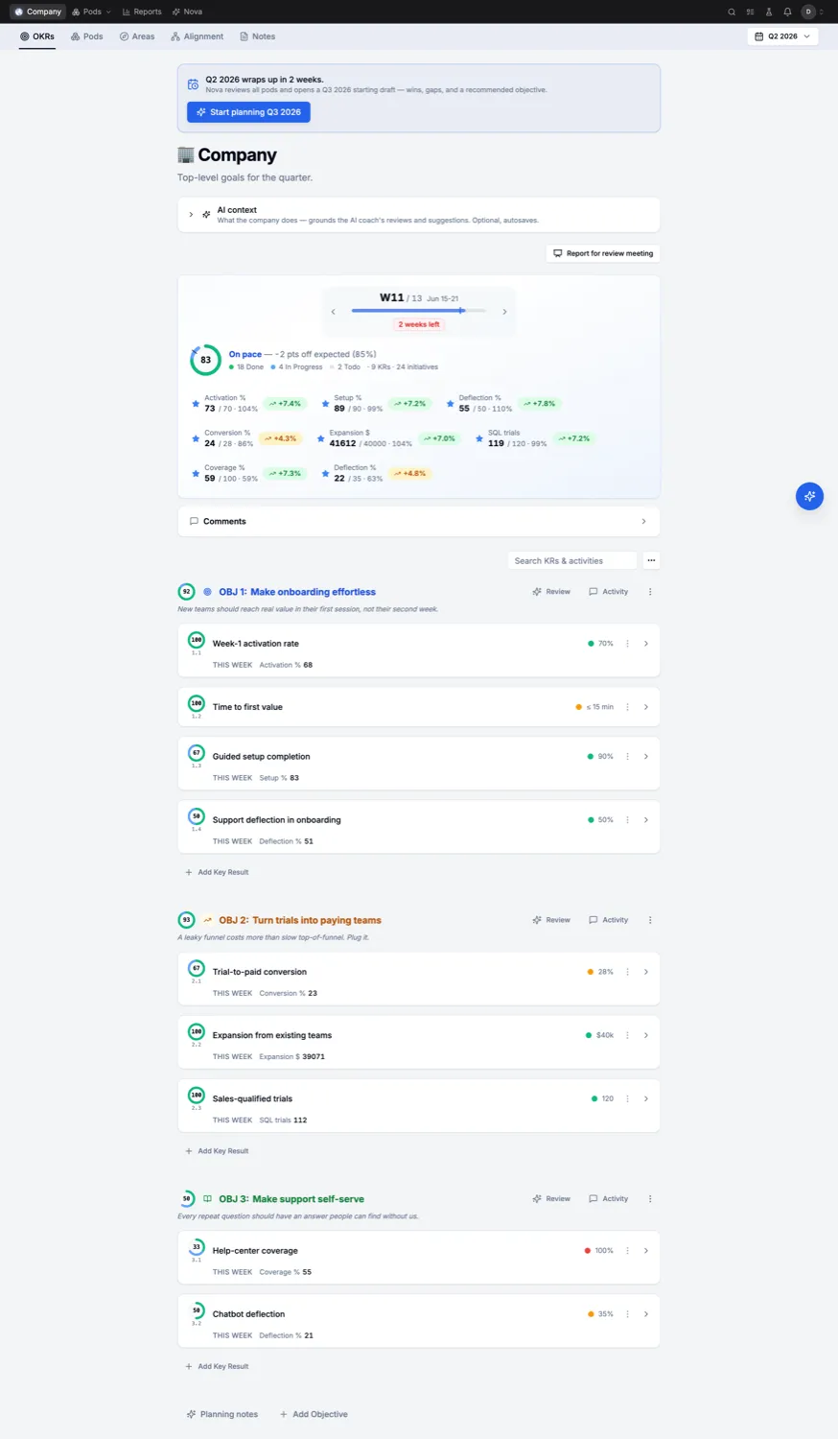Go to previous week arrow
Image resolution: width=838 pixels, height=1439 pixels.
point(334,312)
